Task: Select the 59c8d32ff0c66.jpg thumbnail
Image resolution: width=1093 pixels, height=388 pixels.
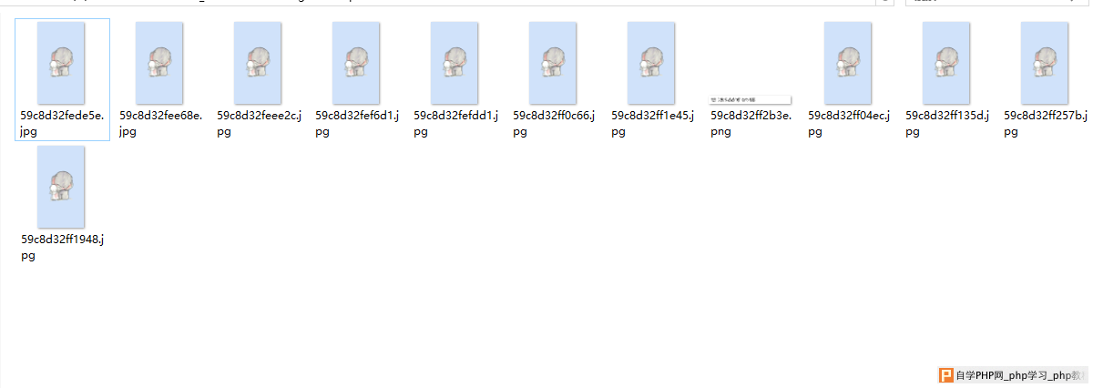Action: coord(553,63)
